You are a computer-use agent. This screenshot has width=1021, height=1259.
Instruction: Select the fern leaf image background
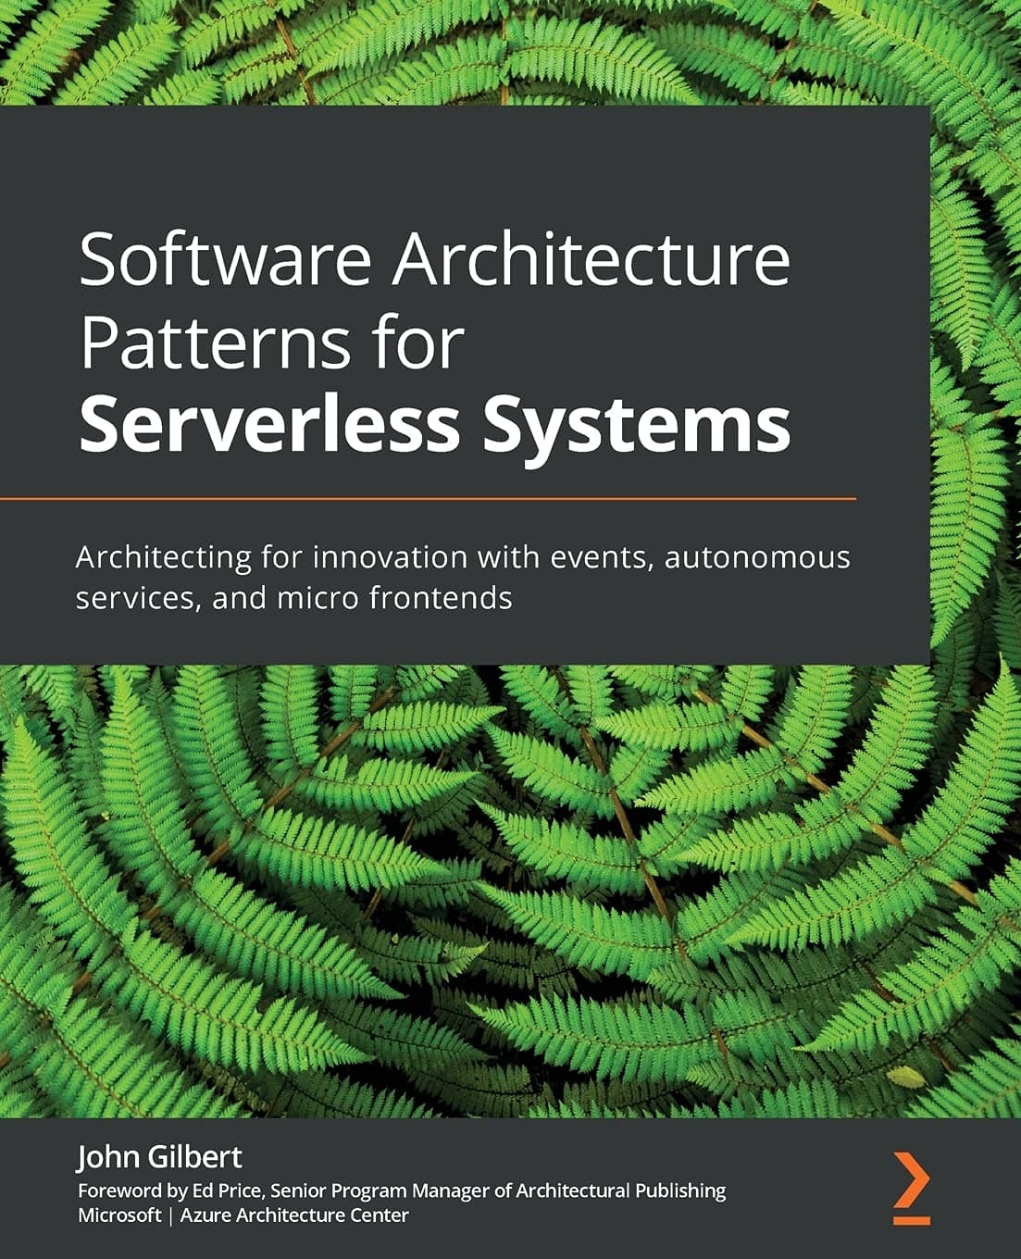[509, 879]
